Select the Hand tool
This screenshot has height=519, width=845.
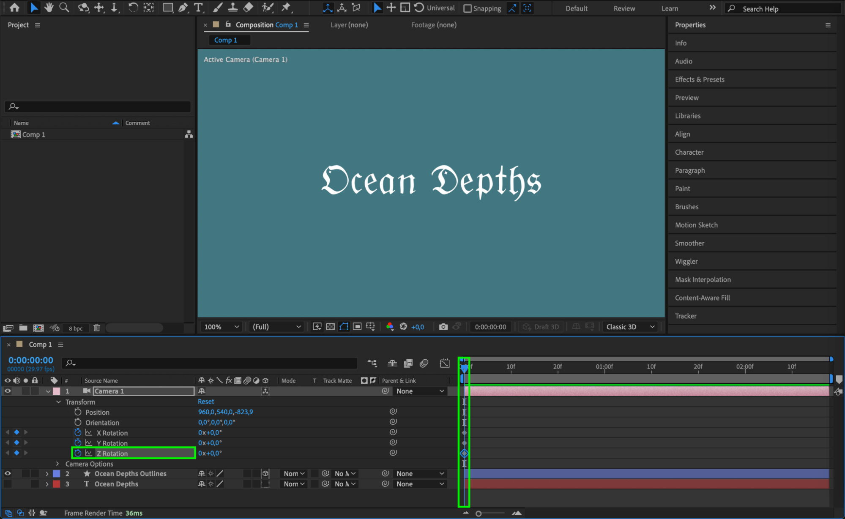coord(49,8)
